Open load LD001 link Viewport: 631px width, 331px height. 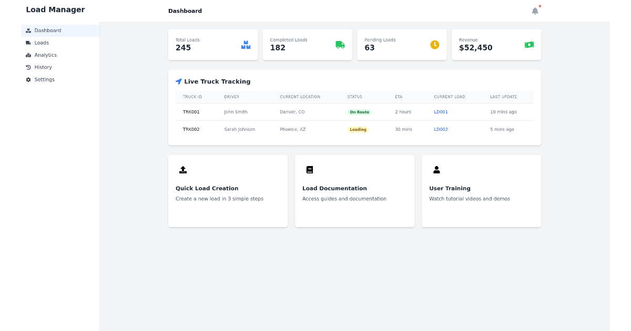441,111
